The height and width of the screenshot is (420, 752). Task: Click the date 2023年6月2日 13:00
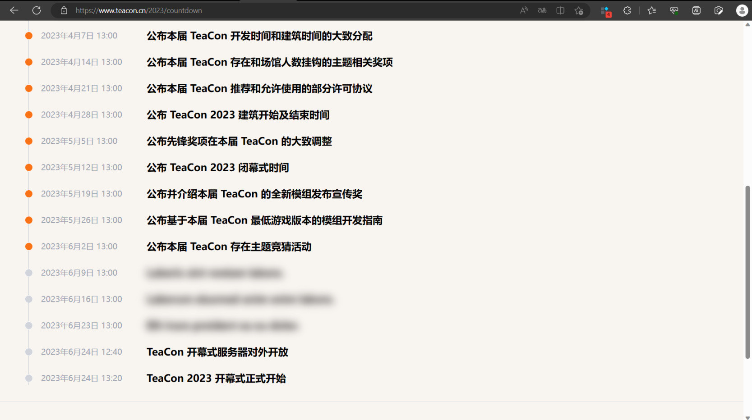[x=79, y=247]
